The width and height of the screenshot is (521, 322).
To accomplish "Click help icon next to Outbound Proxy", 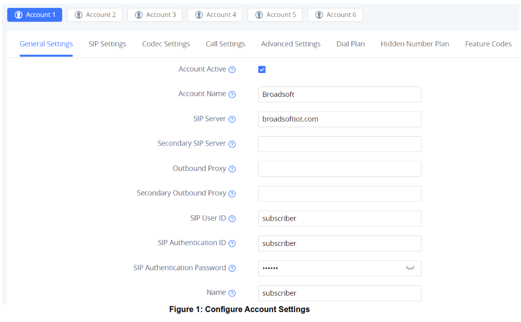I will pos(232,169).
